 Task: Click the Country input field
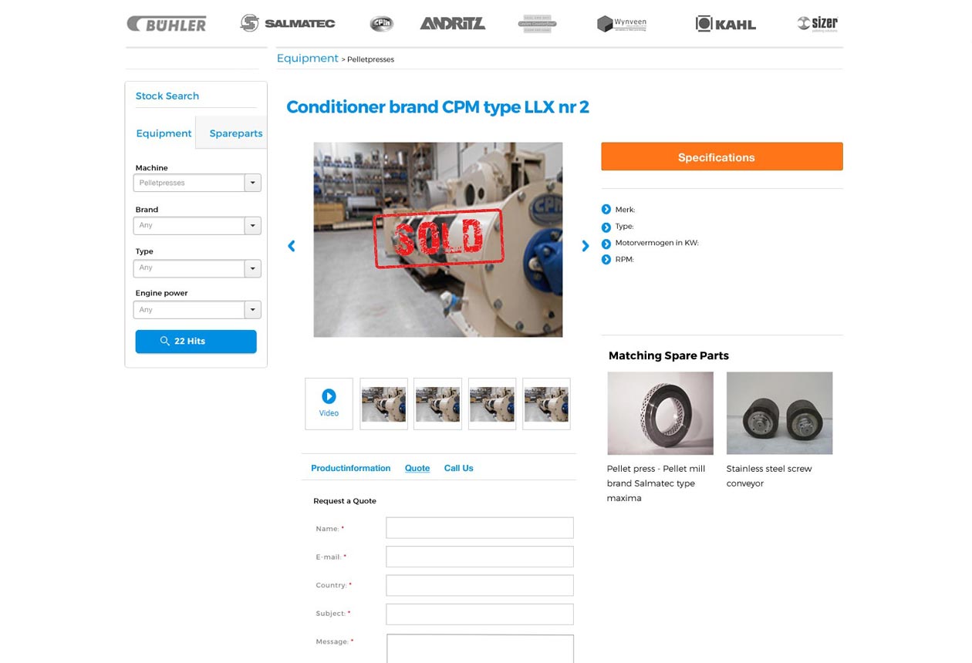pyautogui.click(x=480, y=585)
